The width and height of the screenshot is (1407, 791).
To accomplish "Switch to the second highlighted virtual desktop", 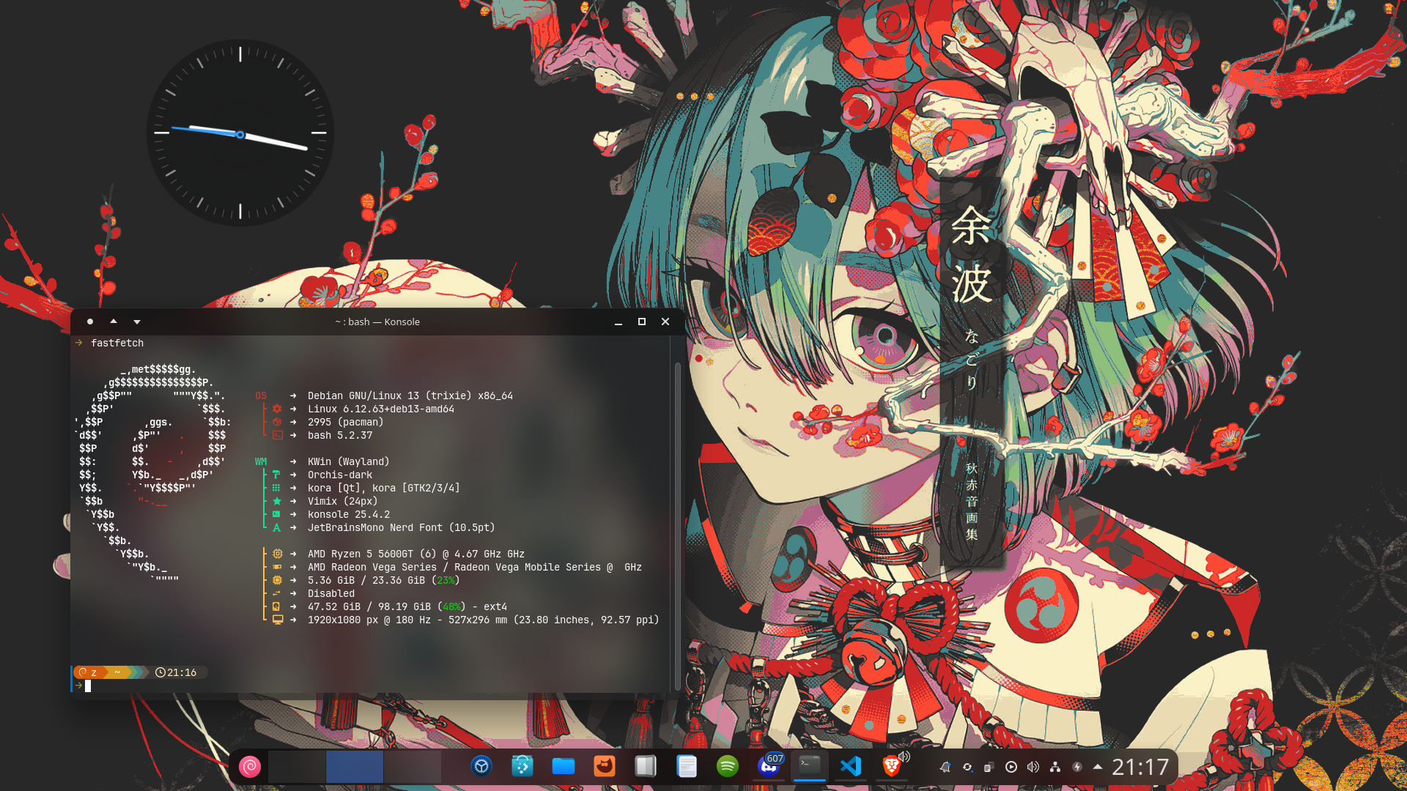I will pos(355,767).
